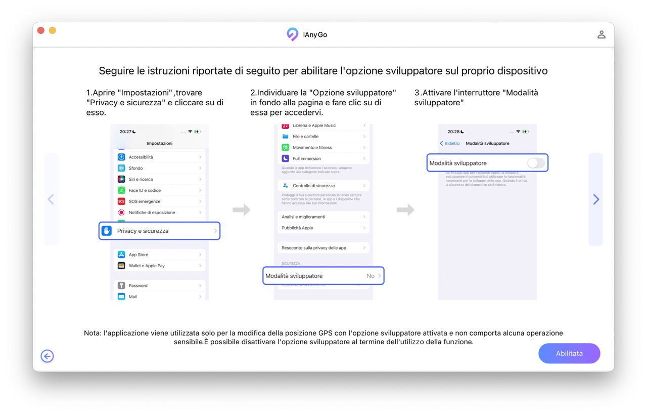This screenshot has width=647, height=415.
Task: Select the Analisi e miglioramenti row
Action: pyautogui.click(x=323, y=217)
